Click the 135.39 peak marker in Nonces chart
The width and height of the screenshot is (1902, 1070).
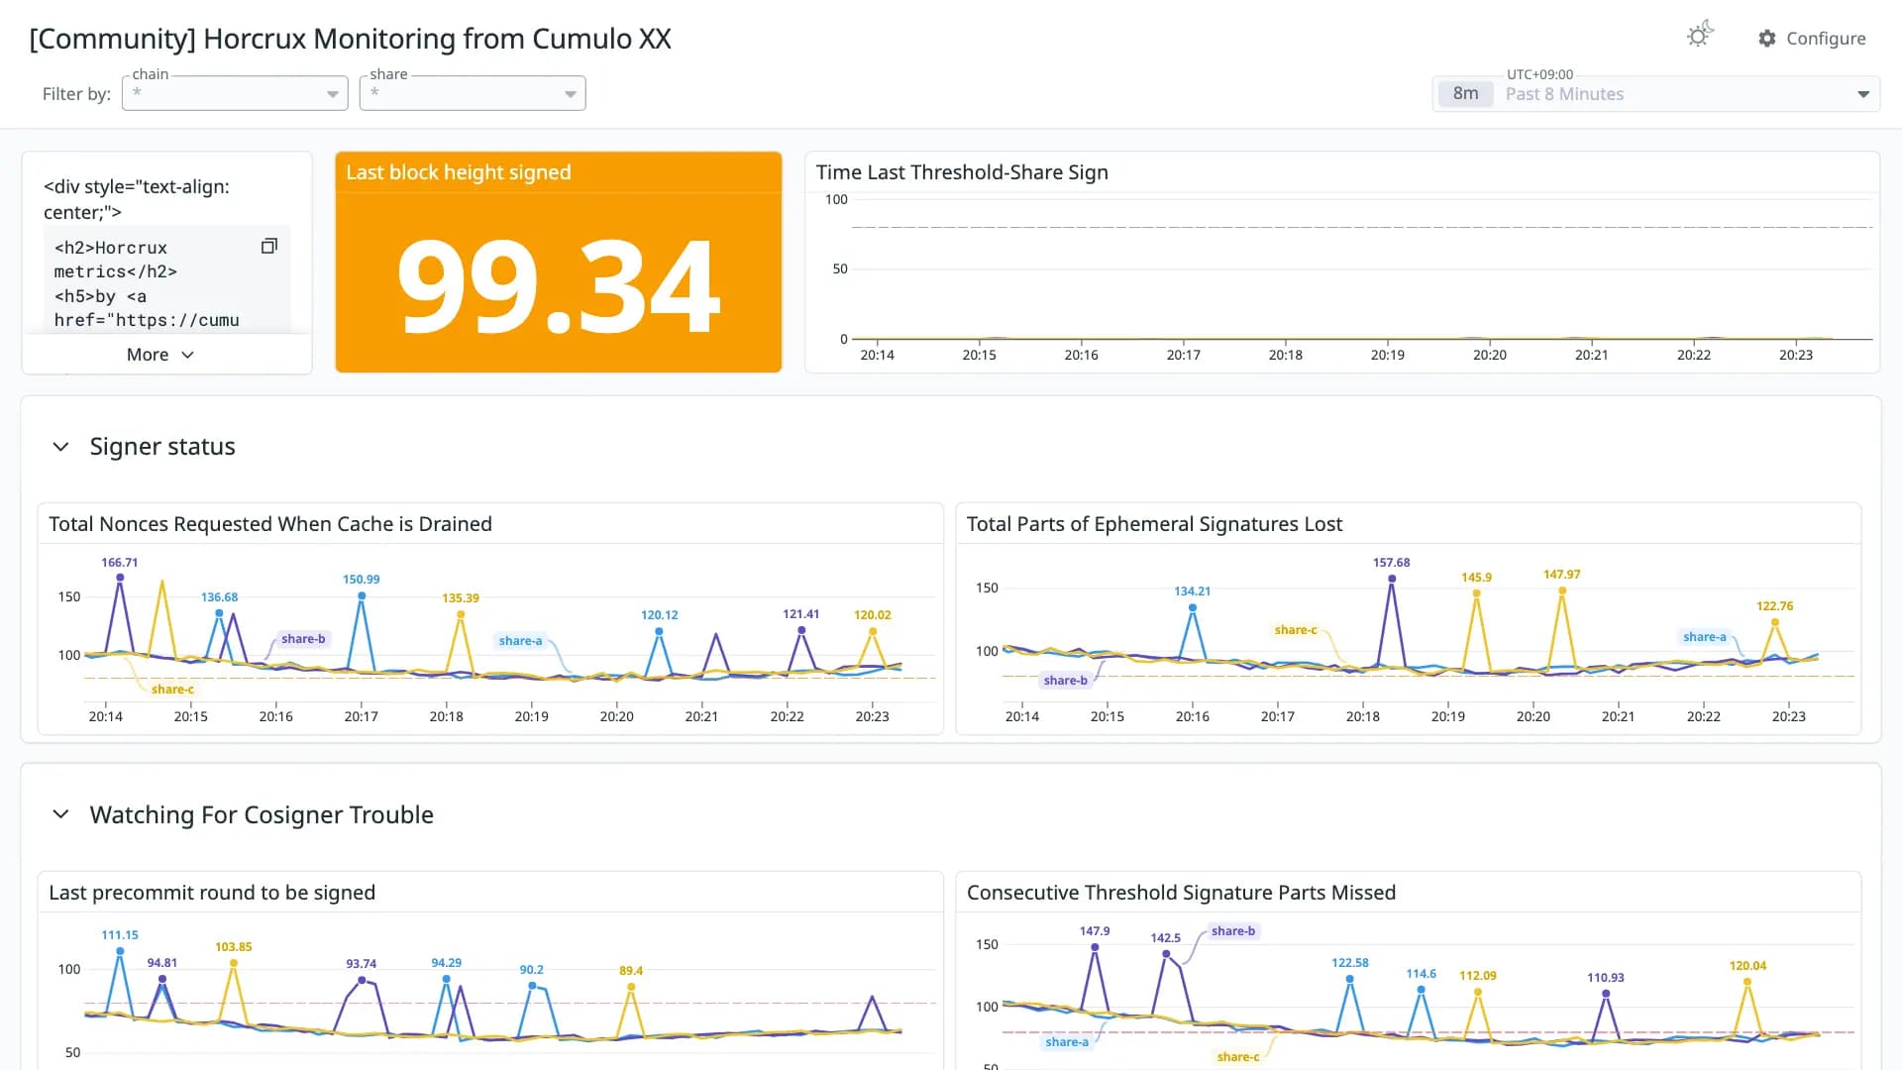(x=461, y=614)
